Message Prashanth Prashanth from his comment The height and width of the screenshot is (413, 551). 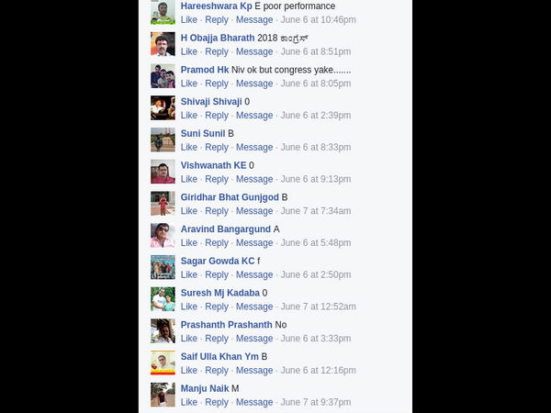pos(254,339)
